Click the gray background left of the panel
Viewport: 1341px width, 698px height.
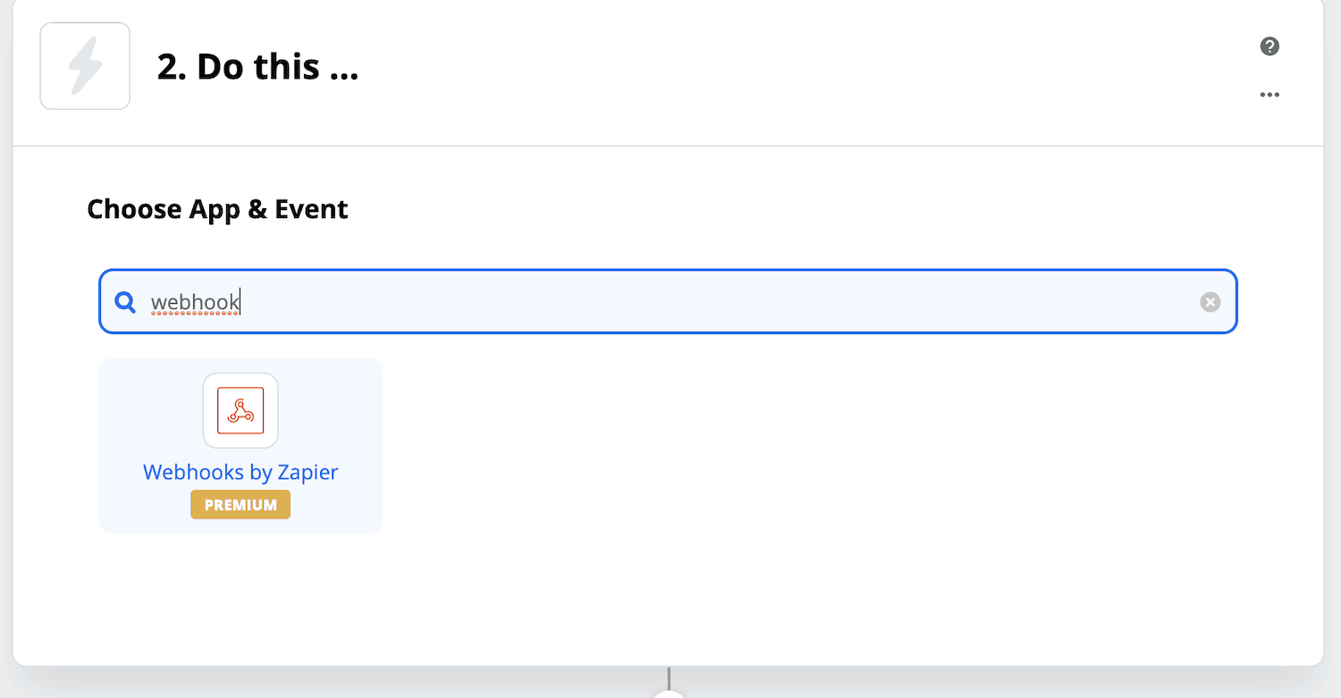coord(6,357)
